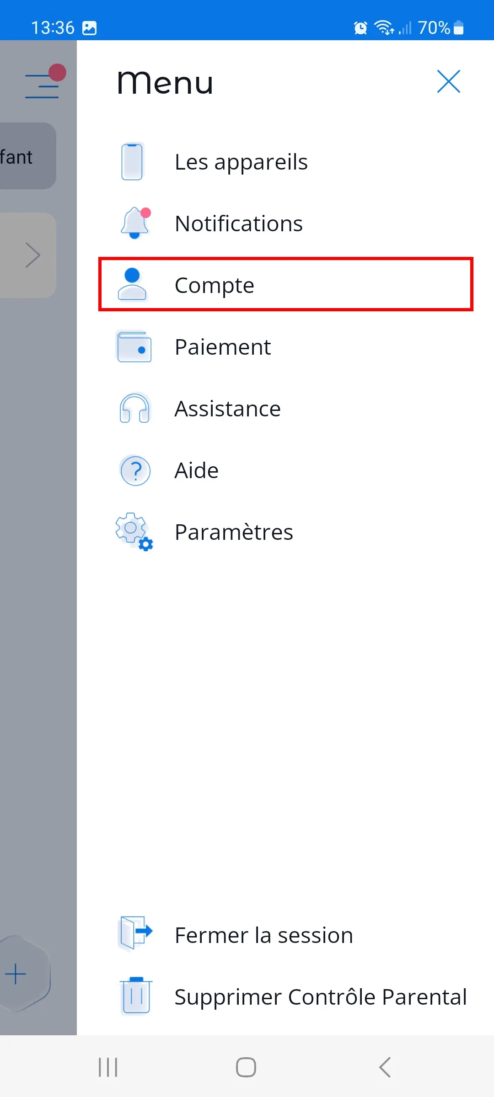Go to Paiement in the menu
Image resolution: width=494 pixels, height=1097 pixels.
pos(223,347)
